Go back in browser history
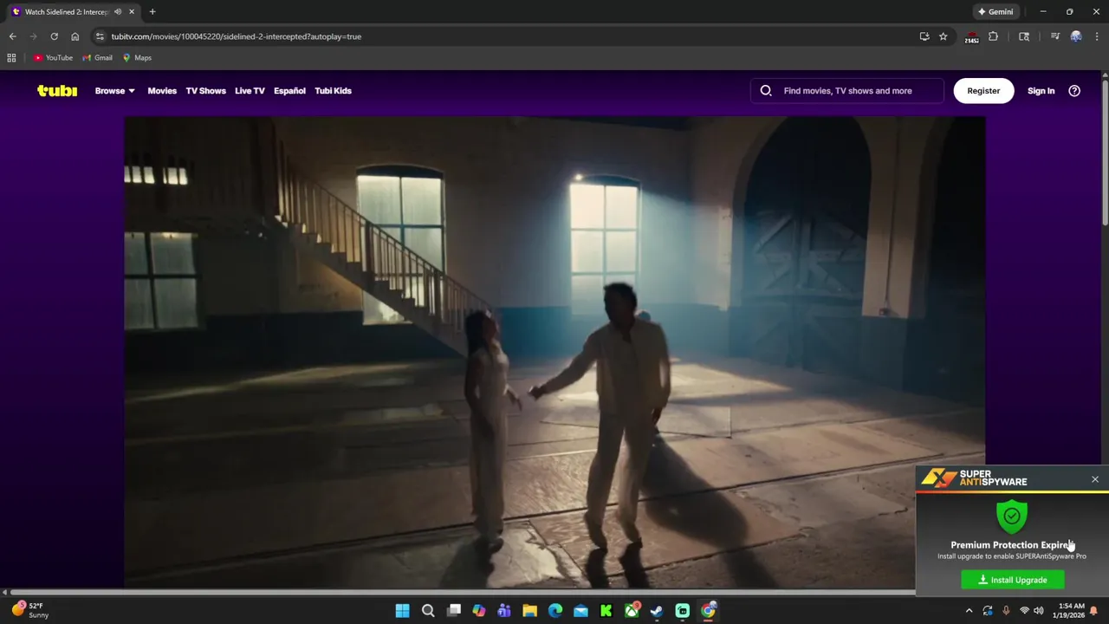This screenshot has width=1109, height=624. click(x=12, y=36)
